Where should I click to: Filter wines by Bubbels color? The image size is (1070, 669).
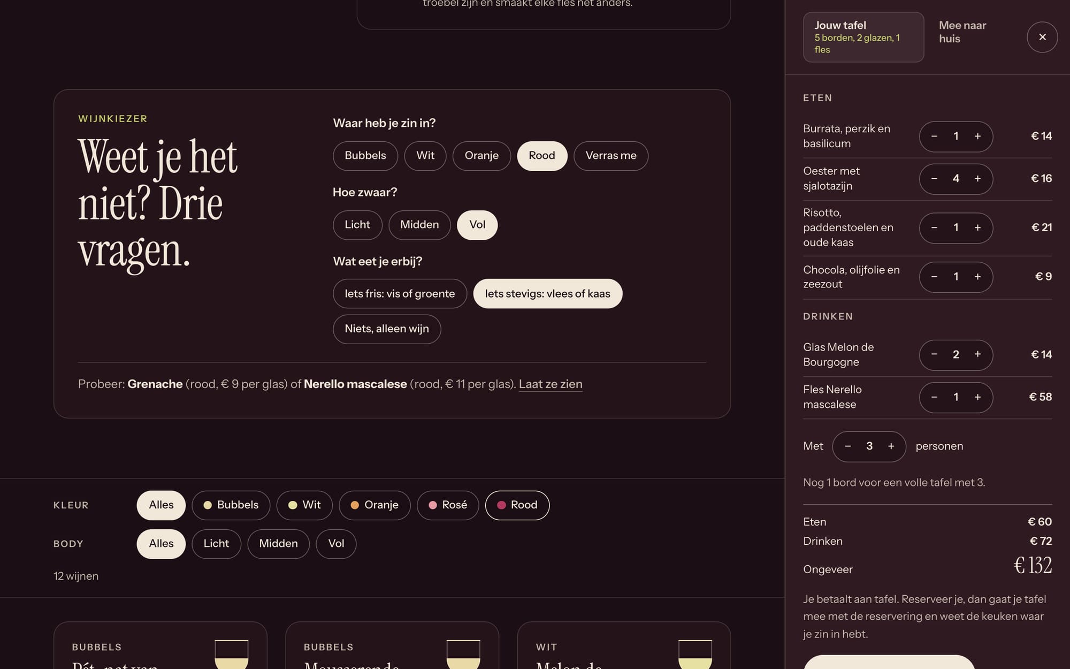[x=231, y=505]
